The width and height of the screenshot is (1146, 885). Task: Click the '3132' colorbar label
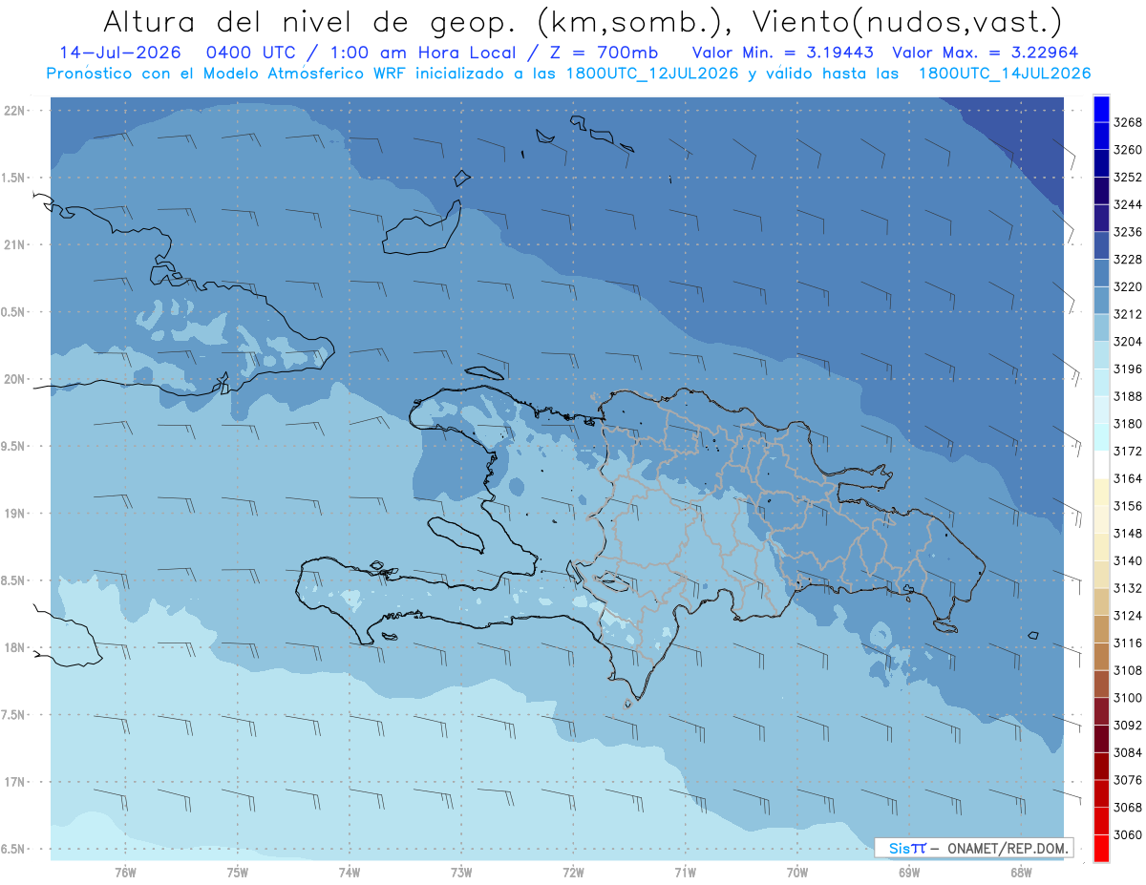pos(1128,588)
